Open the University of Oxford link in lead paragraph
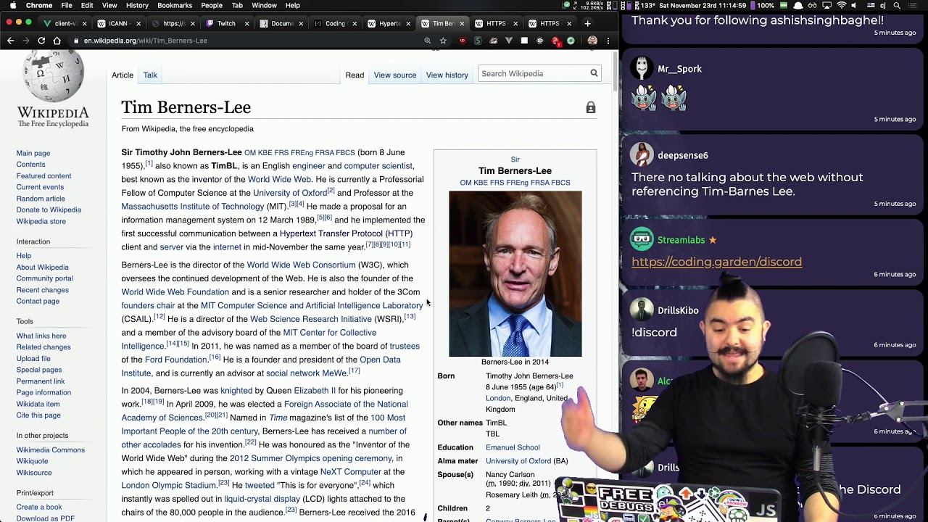The height and width of the screenshot is (522, 928). (x=290, y=193)
